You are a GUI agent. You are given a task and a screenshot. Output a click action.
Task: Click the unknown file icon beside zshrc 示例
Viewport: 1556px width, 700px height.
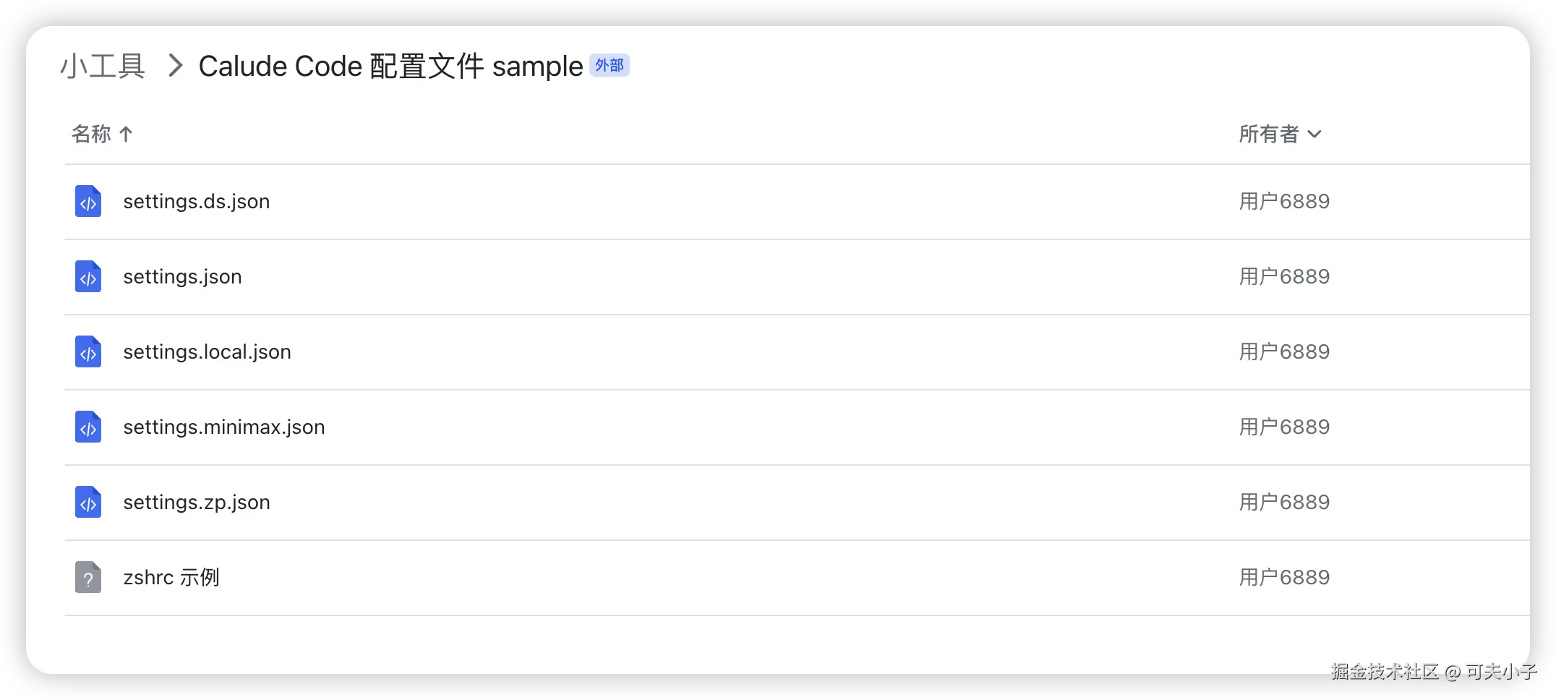click(87, 577)
